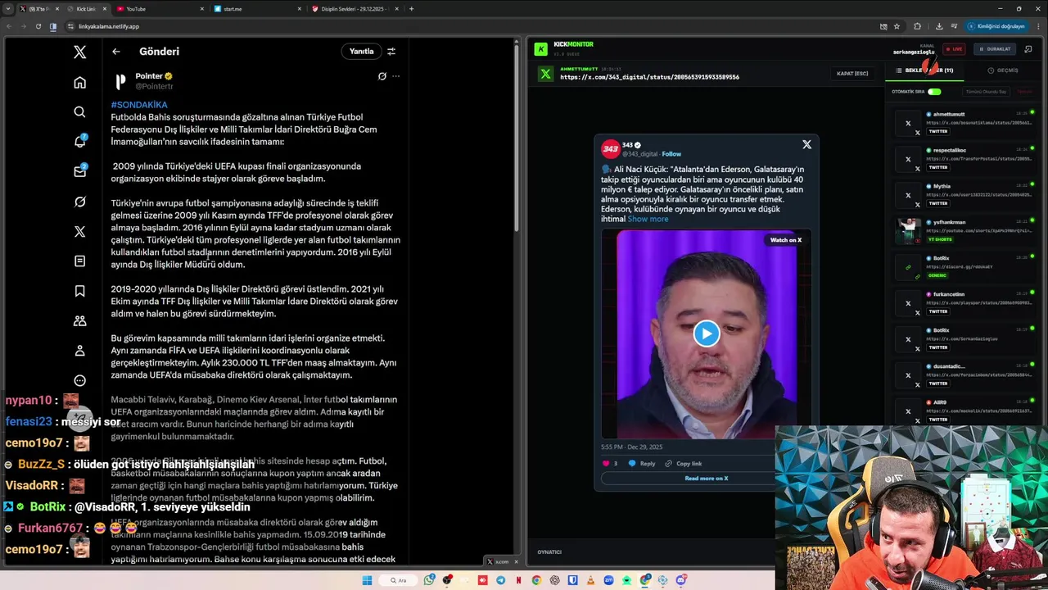Switch to Disiplin Sevkleri browser tab
This screenshot has height=590, width=1048.
point(355,8)
